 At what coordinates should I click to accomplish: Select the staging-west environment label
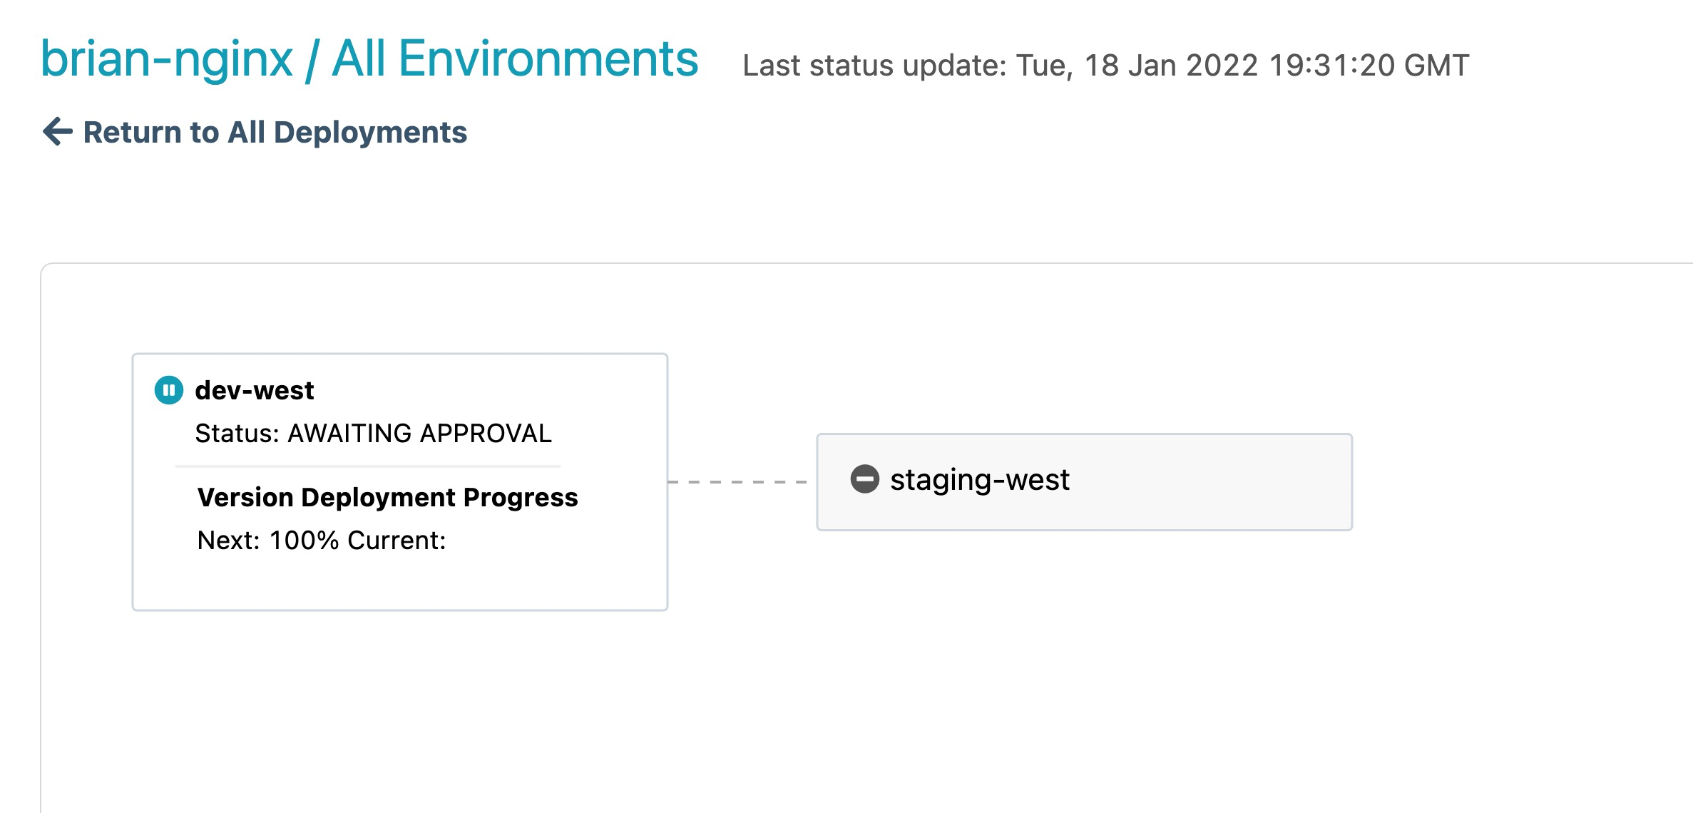point(980,480)
